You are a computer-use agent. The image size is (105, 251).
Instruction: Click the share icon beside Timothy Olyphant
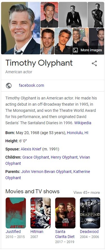pyautogui.click(x=94, y=63)
